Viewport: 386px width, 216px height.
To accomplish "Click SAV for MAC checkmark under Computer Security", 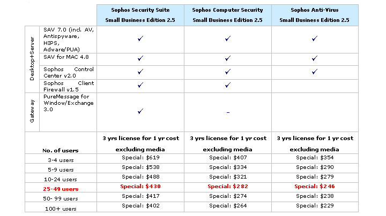I will 228,58.
